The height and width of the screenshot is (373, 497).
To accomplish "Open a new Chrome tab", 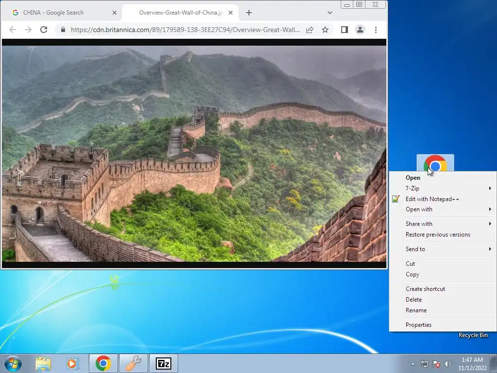I will (249, 13).
